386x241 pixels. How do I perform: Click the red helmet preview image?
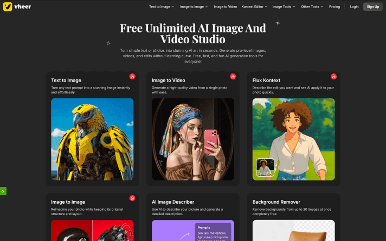(92, 230)
